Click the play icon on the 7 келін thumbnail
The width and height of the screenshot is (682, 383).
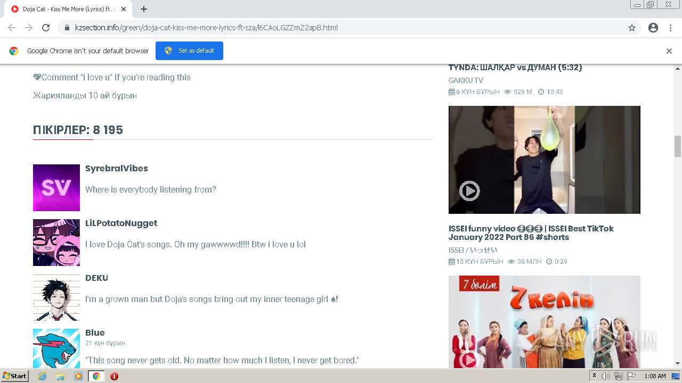click(x=469, y=360)
